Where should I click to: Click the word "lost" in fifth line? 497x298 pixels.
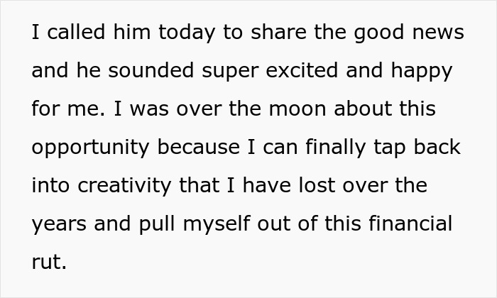tap(317, 185)
